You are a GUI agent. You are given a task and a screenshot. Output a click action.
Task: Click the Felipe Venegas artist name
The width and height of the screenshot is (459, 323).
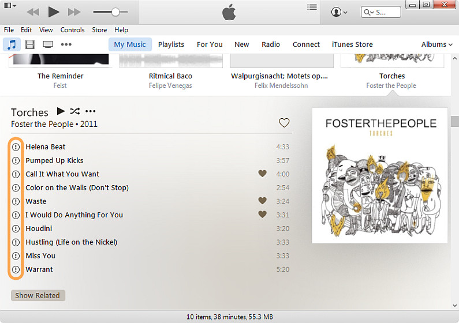point(170,85)
